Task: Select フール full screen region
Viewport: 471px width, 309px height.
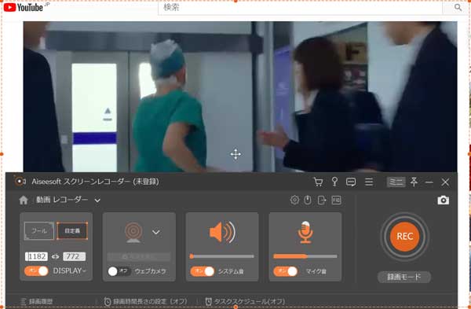Action: pyautogui.click(x=39, y=231)
